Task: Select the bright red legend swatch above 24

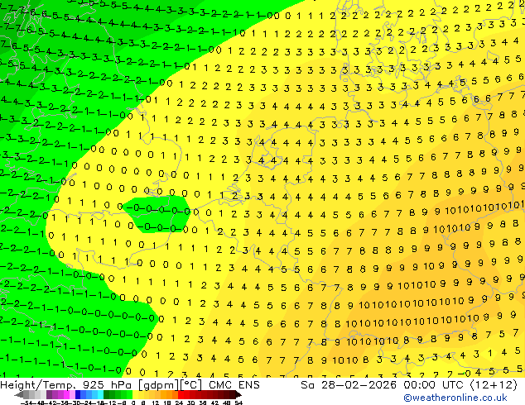Action: click(181, 394)
